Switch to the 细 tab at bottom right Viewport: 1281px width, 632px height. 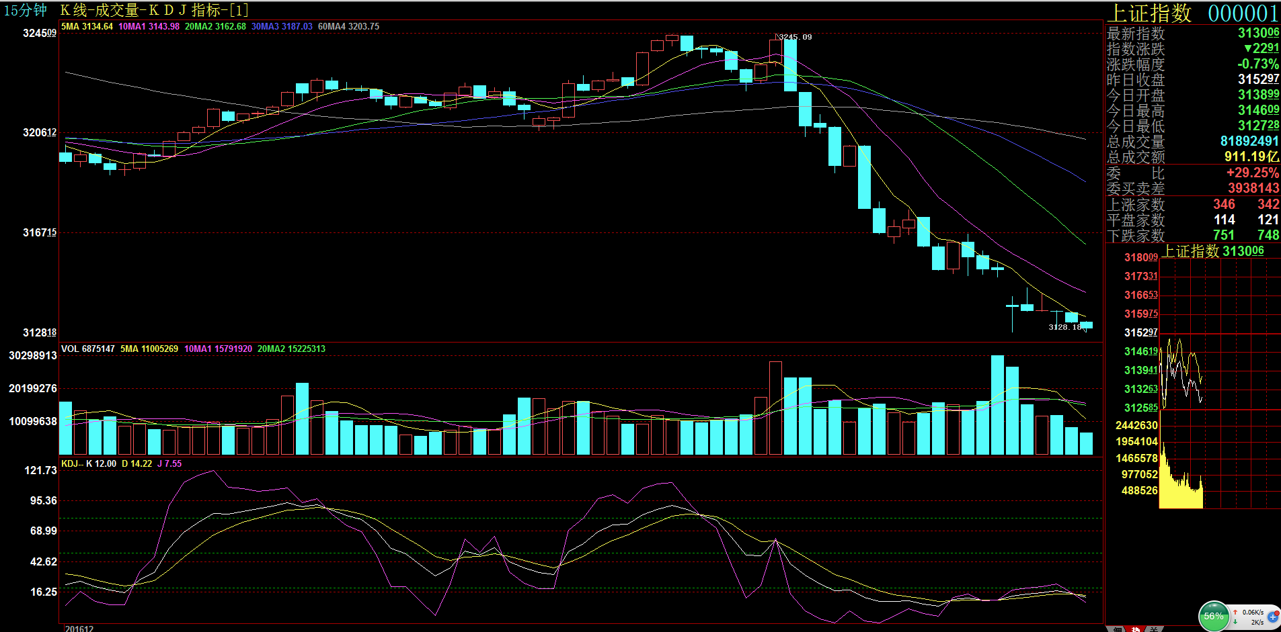(x=1116, y=629)
